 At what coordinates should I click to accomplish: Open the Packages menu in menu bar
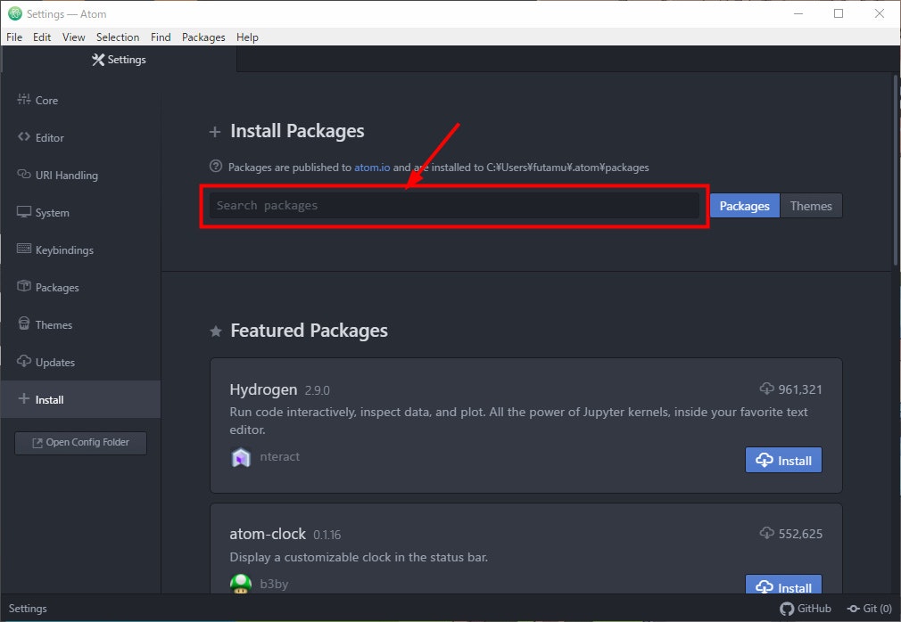pos(203,37)
